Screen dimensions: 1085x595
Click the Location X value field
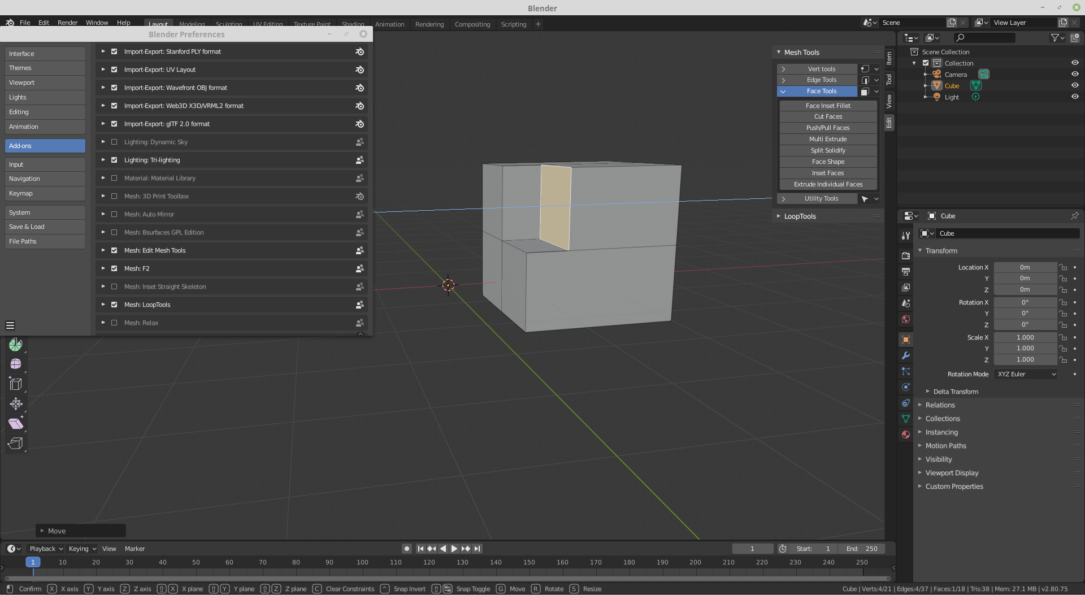coord(1025,267)
